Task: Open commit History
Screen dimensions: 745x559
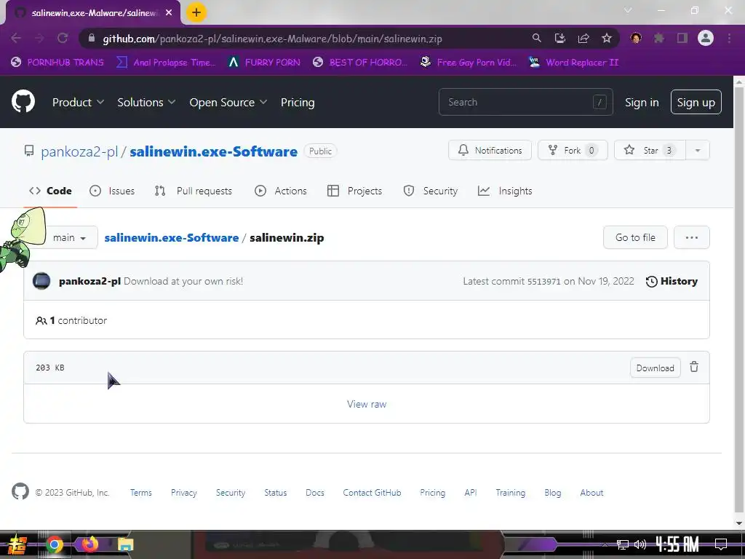Action: pyautogui.click(x=672, y=281)
